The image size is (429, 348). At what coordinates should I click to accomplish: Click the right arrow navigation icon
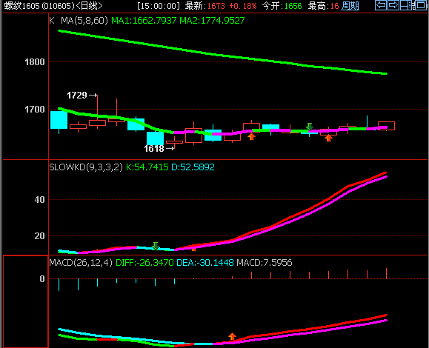coord(393,5)
